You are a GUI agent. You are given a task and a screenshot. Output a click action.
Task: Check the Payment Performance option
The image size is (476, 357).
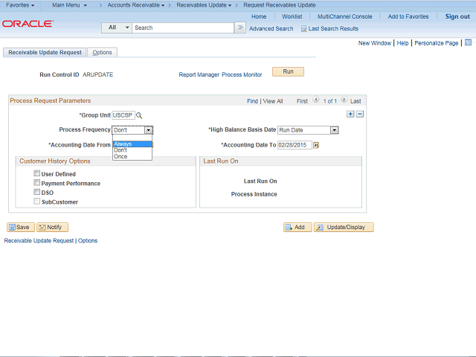click(36, 183)
